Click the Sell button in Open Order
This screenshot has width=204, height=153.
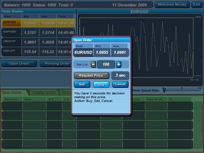point(82,84)
